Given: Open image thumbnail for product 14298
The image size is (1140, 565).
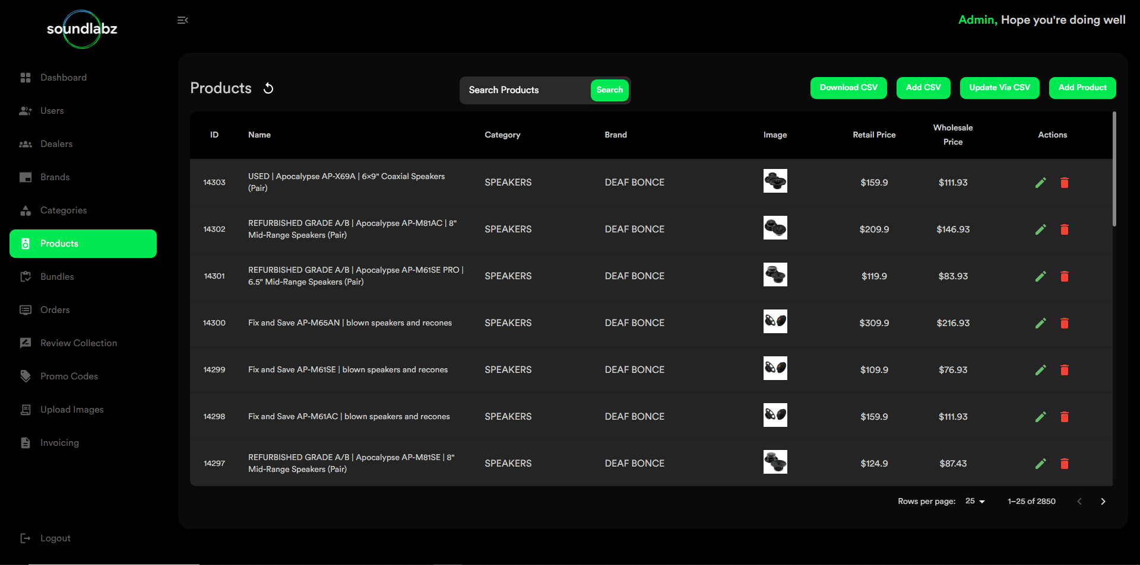Looking at the screenshot, I should 775,415.
